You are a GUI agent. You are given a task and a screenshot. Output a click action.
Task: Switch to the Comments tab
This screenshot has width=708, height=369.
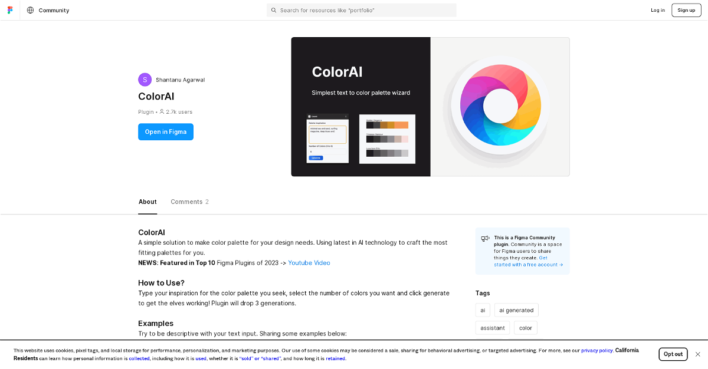point(189,202)
